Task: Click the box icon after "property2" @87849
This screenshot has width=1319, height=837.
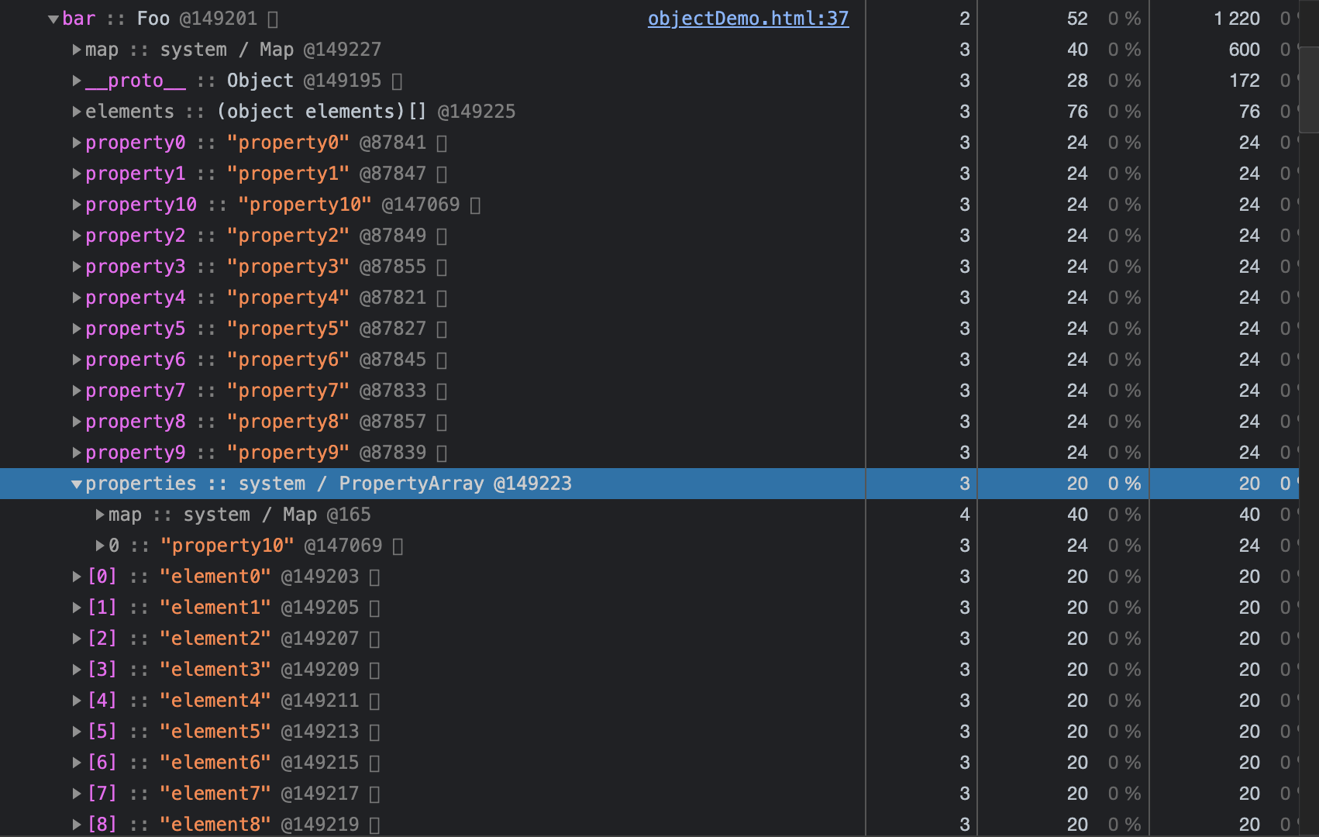Action: pyautogui.click(x=442, y=236)
